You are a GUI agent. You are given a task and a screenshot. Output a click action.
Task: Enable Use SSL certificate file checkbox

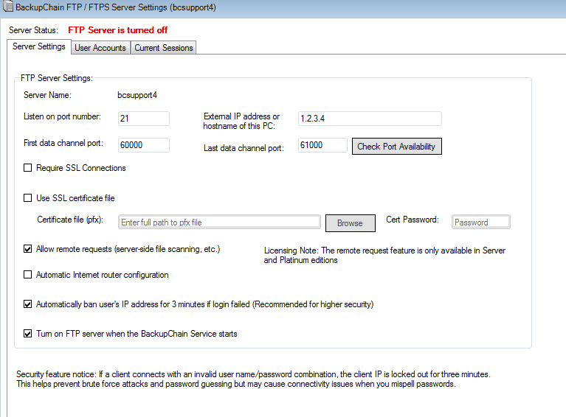click(x=28, y=198)
